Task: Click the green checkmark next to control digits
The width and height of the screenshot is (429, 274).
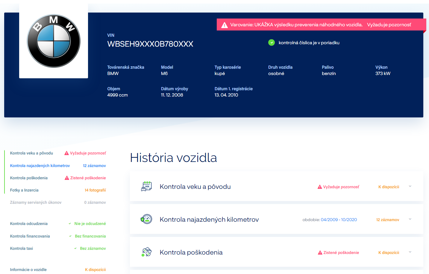Action: (271, 43)
